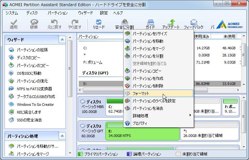Click the 元に戻す (Undo) toolbar icon

[54, 24]
